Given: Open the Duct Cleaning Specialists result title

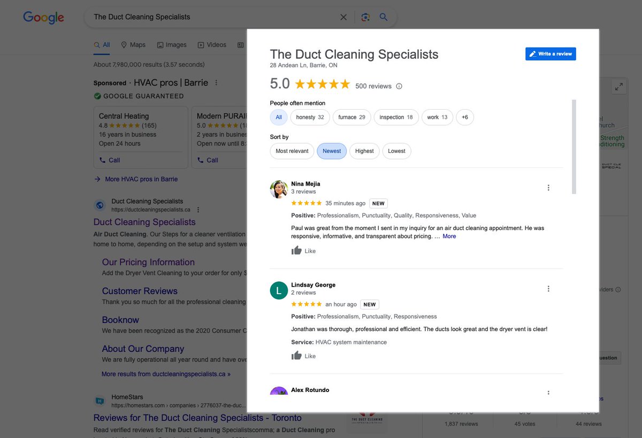Looking at the screenshot, I should [144, 222].
